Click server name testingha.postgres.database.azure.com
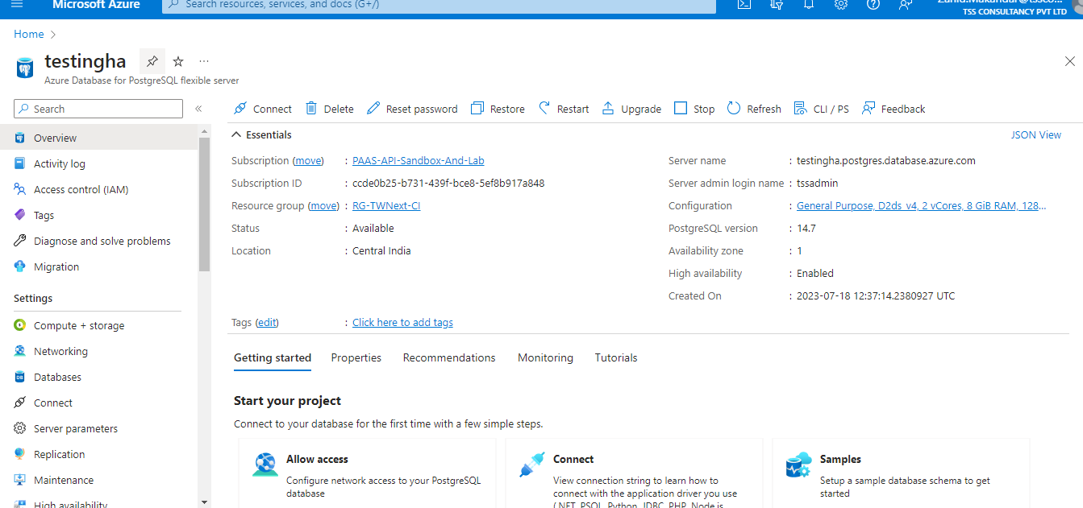Viewport: 1083px width, 508px height. pyautogui.click(x=886, y=161)
